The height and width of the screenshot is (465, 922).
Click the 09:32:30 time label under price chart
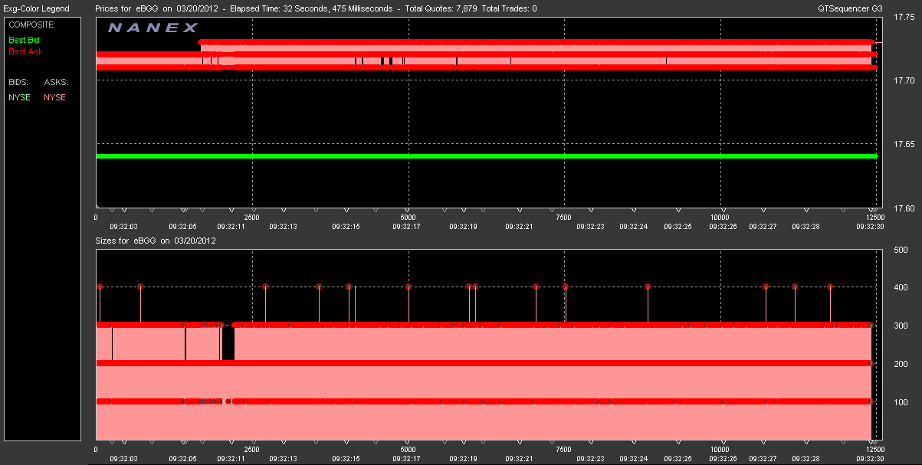872,227
